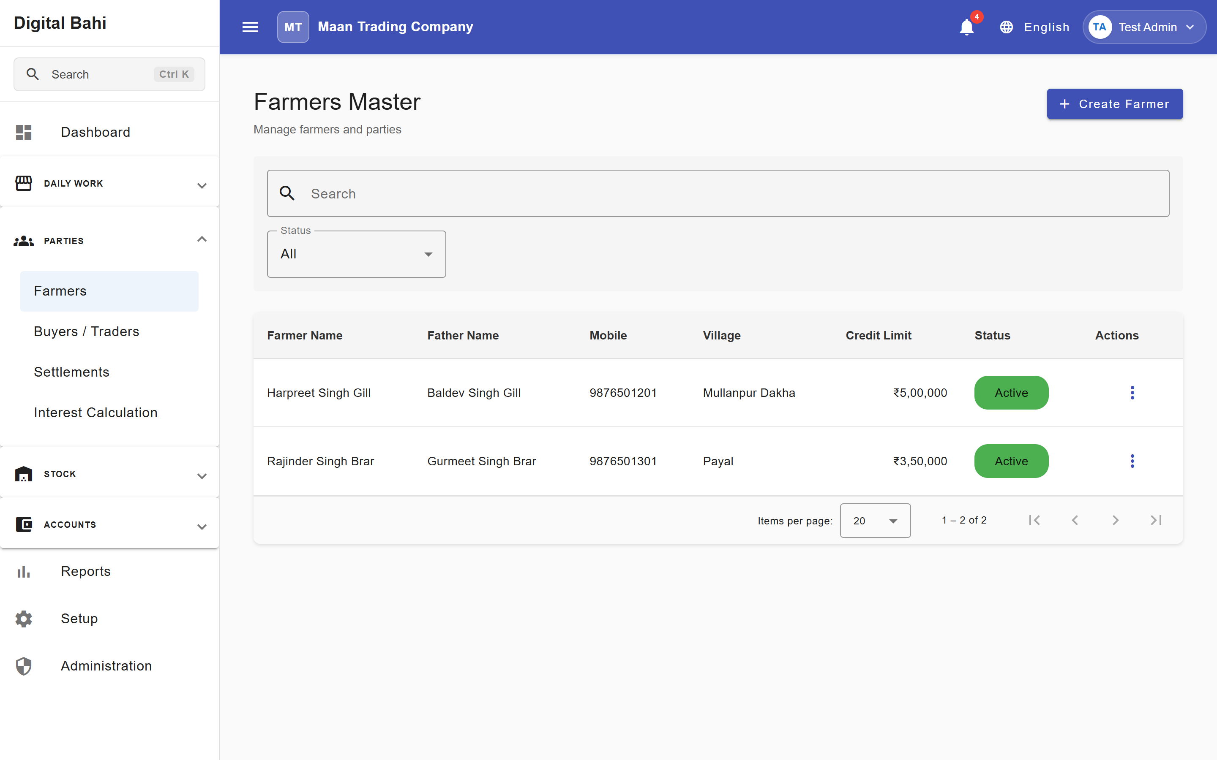Viewport: 1217px width, 760px height.
Task: Click the Dashboard grid icon
Action: (x=24, y=132)
